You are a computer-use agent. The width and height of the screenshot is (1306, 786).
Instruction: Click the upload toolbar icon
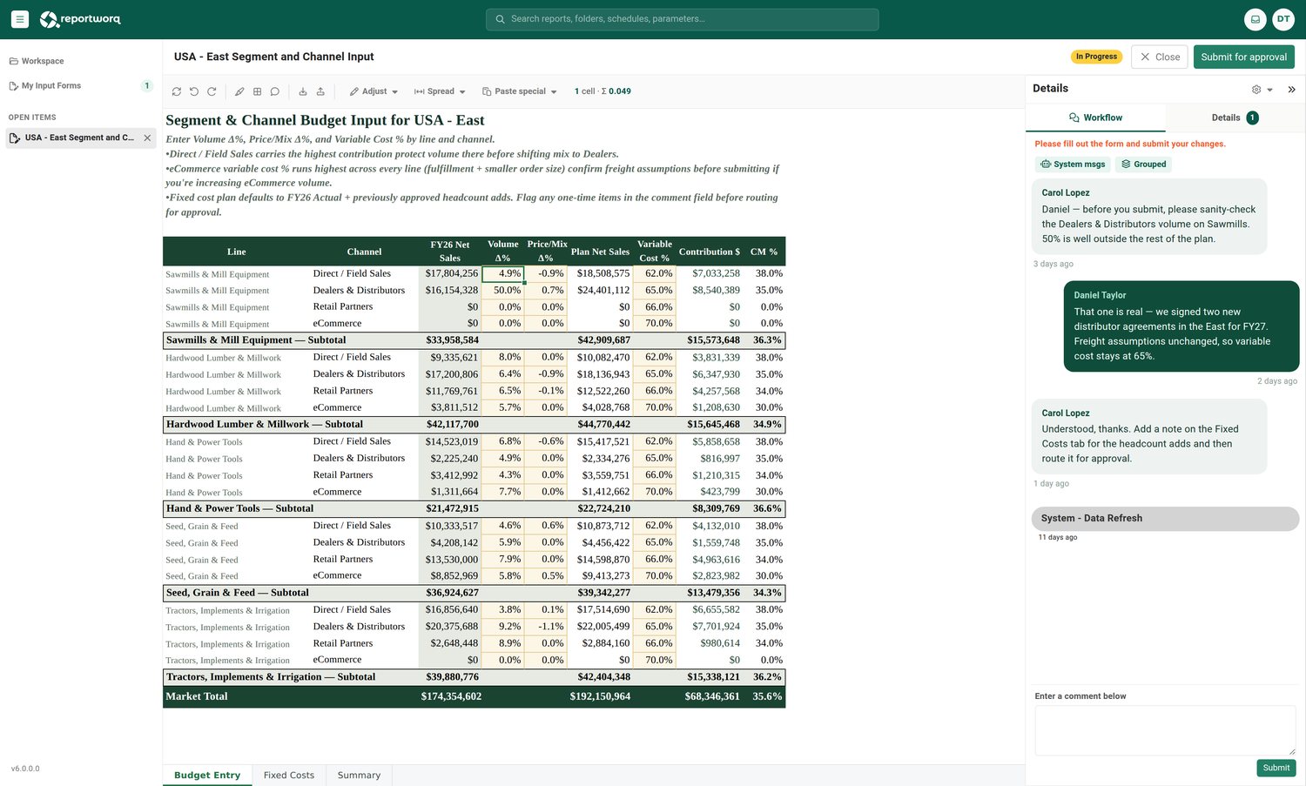pos(320,91)
